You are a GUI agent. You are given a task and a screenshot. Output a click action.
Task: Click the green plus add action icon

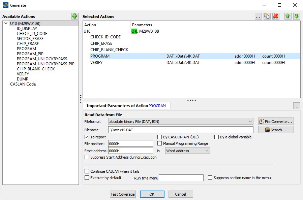pos(74,16)
